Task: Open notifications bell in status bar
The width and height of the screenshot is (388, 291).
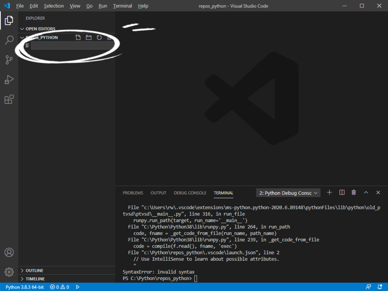Action: pyautogui.click(x=380, y=287)
